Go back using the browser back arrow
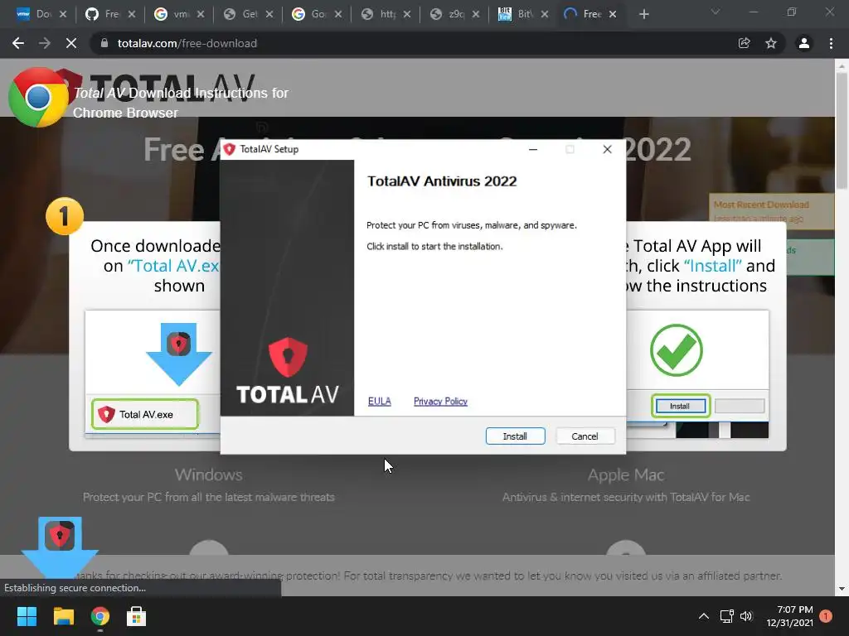 pos(18,43)
